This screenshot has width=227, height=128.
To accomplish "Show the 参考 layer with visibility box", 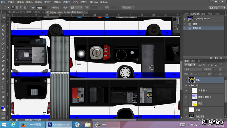I will coord(186,80).
